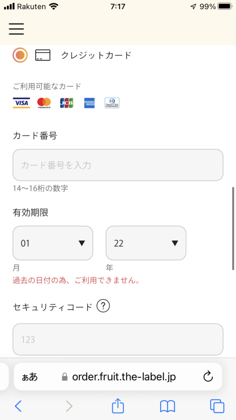Tap the order.fruit.the-label.jp address bar
The image size is (236, 420).
click(x=119, y=377)
